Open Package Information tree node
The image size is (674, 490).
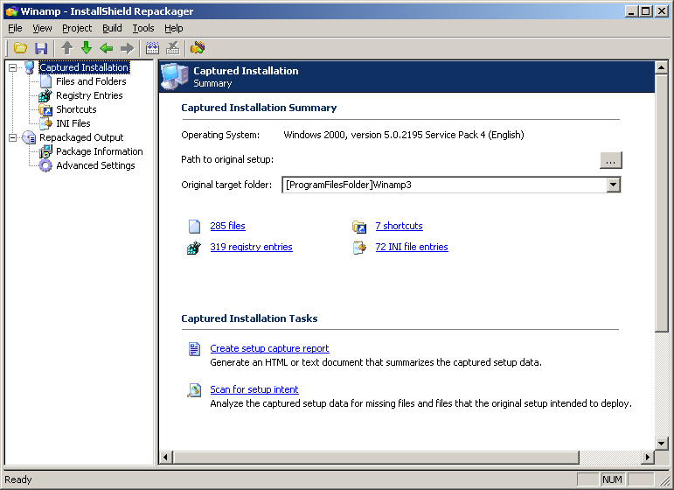[x=99, y=151]
